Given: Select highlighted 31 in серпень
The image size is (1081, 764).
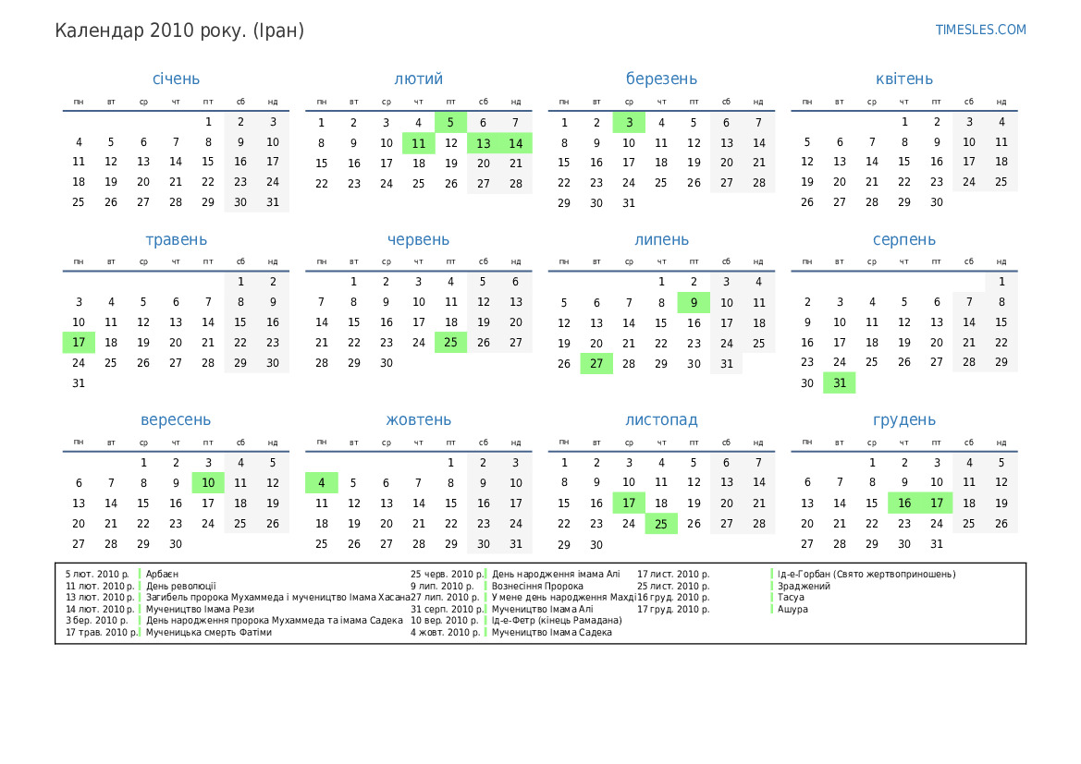Looking at the screenshot, I should coord(840,383).
